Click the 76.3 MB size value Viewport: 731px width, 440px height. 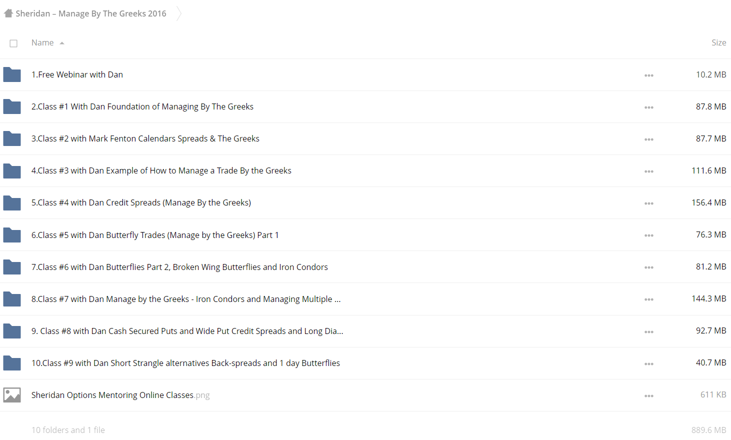point(711,234)
